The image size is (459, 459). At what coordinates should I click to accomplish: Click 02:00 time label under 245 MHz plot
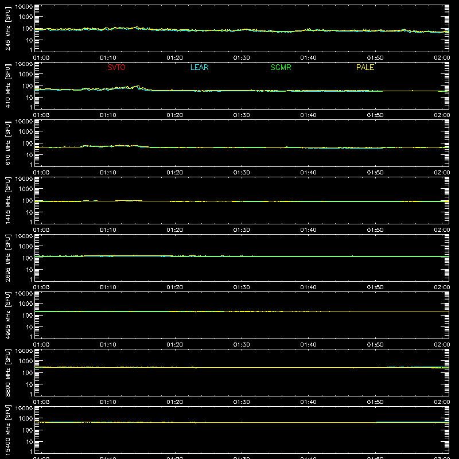[x=442, y=58]
